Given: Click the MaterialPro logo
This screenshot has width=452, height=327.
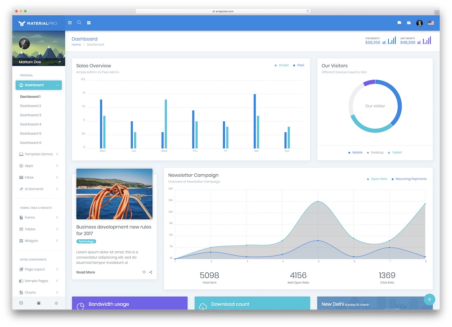Looking at the screenshot, I should (38, 23).
